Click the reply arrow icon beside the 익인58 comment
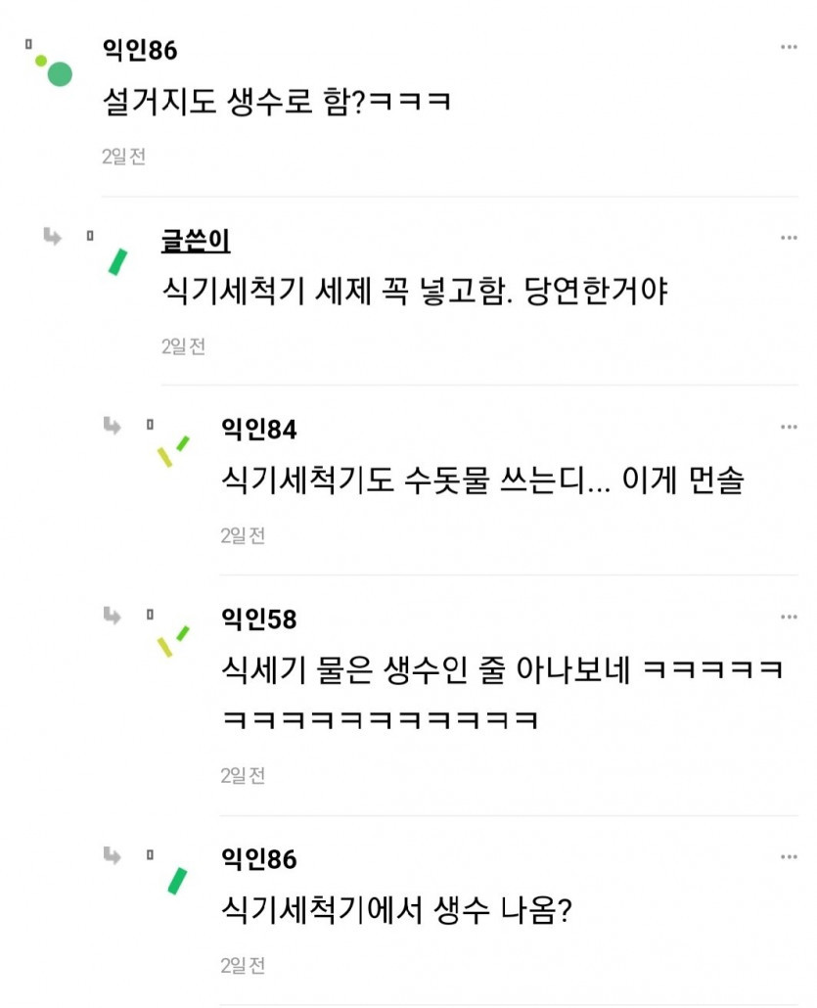 tap(113, 615)
